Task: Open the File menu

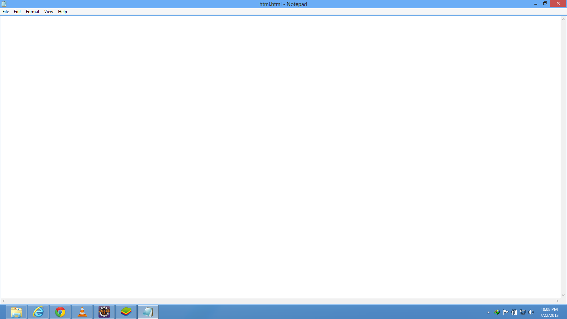Action: click(x=6, y=12)
